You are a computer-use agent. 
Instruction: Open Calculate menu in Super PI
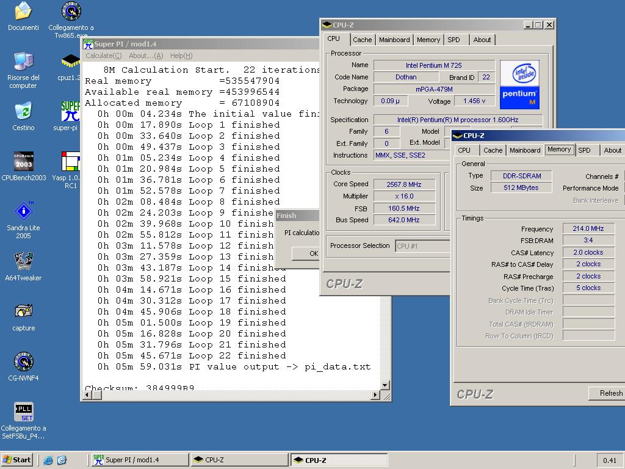pos(104,56)
